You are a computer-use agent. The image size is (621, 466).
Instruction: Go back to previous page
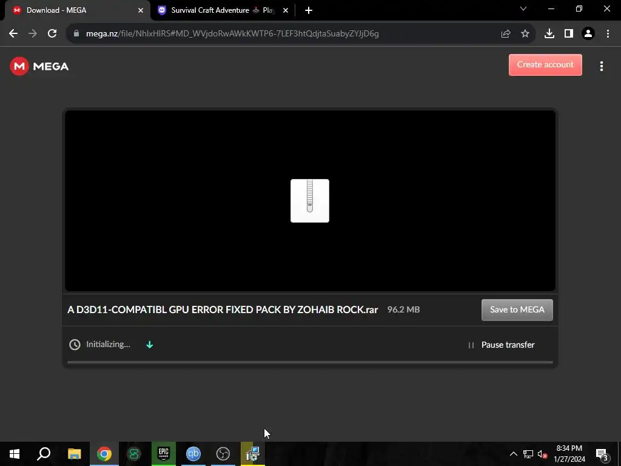click(13, 34)
